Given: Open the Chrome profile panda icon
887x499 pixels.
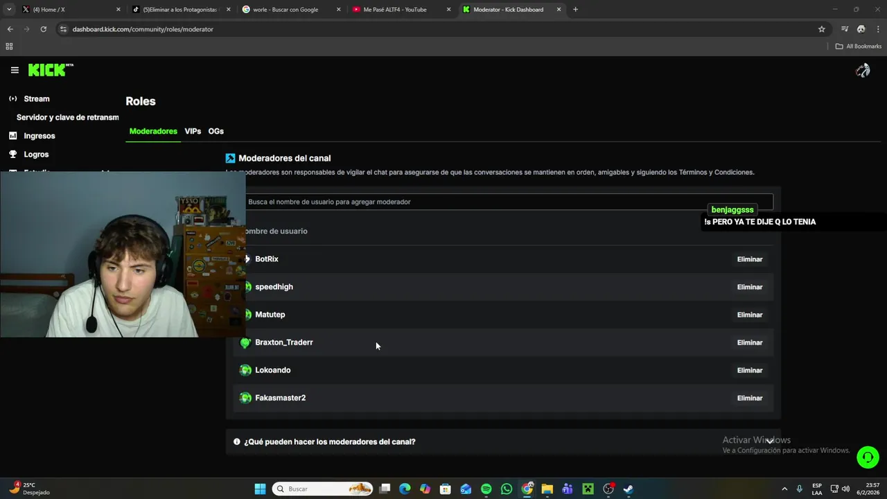Looking at the screenshot, I should click(861, 29).
